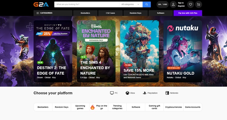Open the G2A logo home link
This screenshot has width=227, height=120.
41,5
